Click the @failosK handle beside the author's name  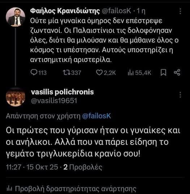click(116, 11)
